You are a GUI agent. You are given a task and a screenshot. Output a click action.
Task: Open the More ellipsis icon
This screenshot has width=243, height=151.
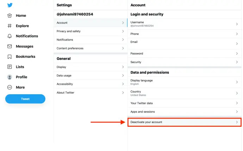(10, 87)
